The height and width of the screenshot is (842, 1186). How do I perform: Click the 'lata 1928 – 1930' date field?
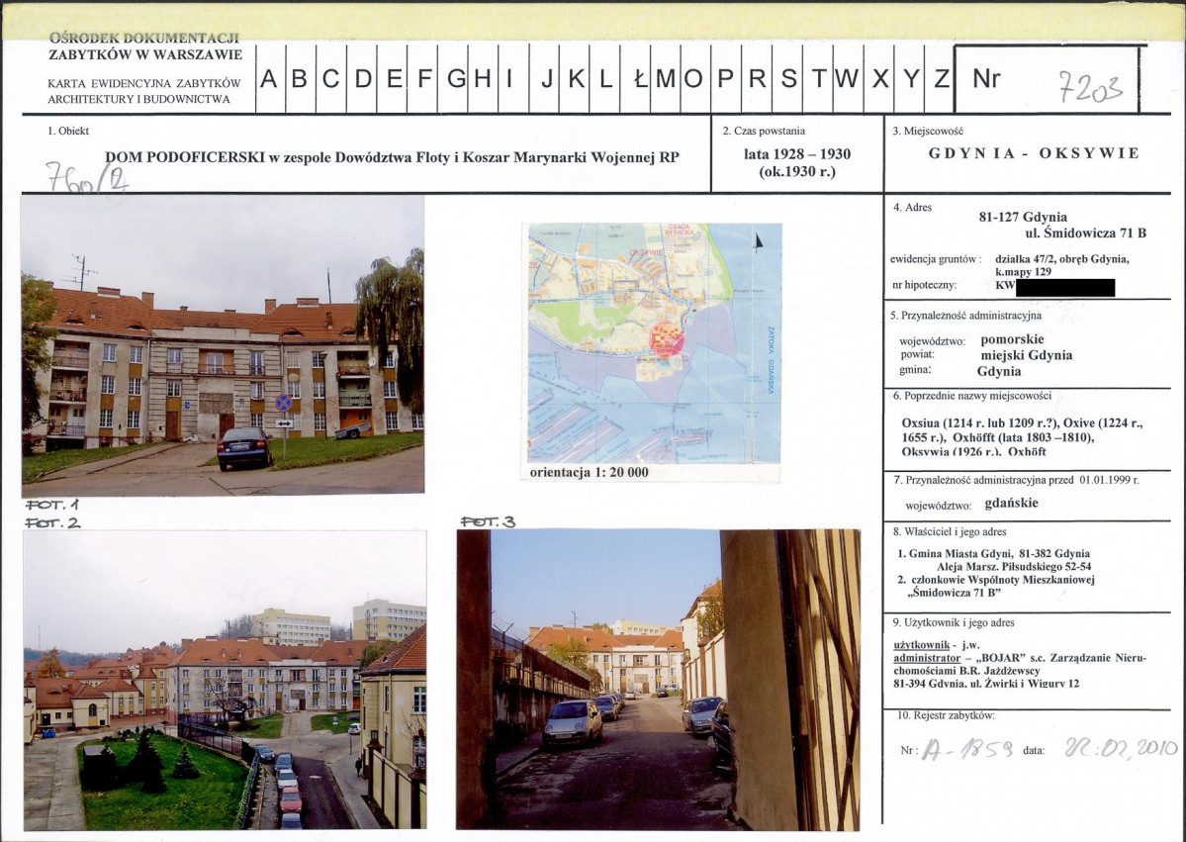tap(797, 154)
